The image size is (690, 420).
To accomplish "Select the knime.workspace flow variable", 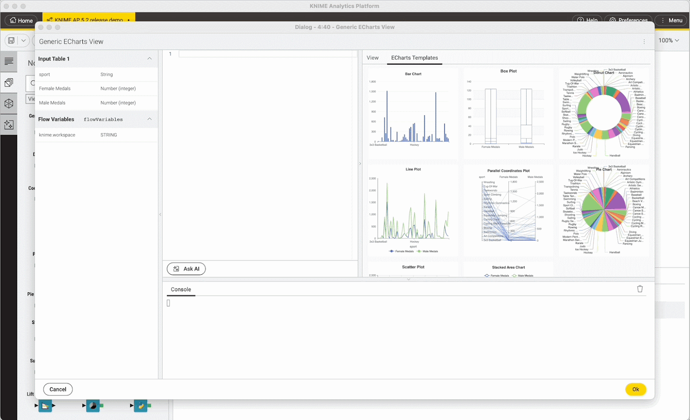I will 97,135.
